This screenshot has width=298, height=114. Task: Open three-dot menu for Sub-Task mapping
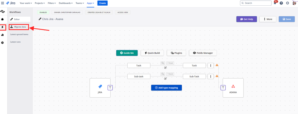[x=211, y=76]
